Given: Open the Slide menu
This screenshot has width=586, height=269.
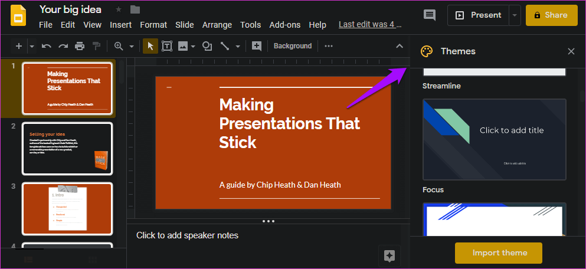Looking at the screenshot, I should click(x=185, y=25).
